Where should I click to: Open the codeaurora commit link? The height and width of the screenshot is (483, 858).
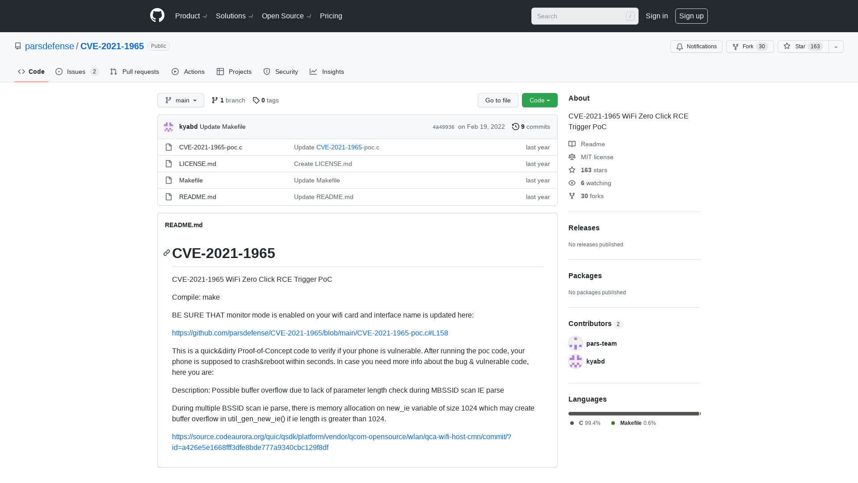tap(341, 442)
